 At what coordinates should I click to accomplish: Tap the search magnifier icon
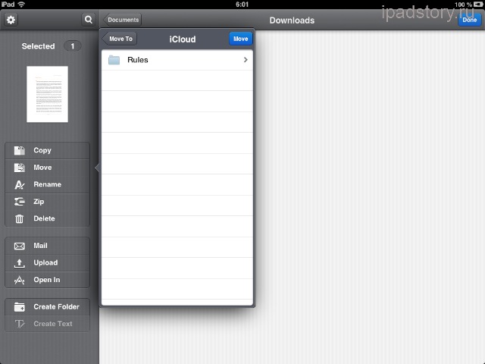pyautogui.click(x=88, y=20)
